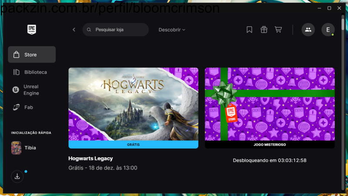Click the Hogwarts Legacy title link
348x196 pixels.
(90, 158)
